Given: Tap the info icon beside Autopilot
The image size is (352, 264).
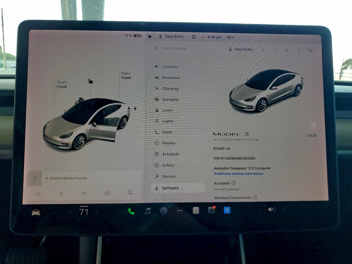Looking at the screenshot, I should coord(233,183).
